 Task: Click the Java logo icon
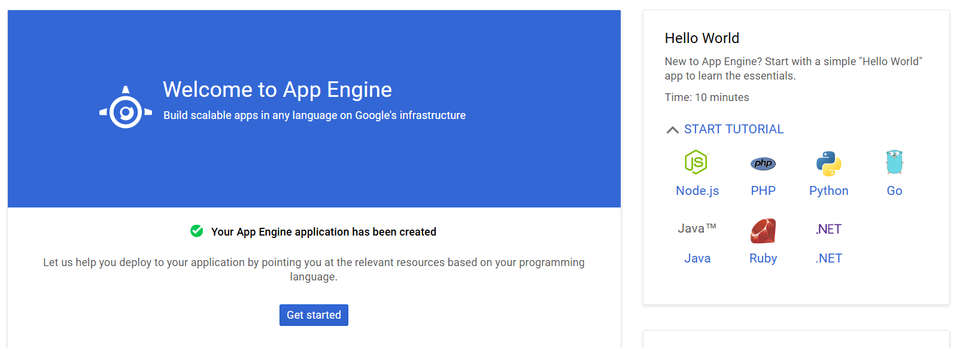[697, 228]
